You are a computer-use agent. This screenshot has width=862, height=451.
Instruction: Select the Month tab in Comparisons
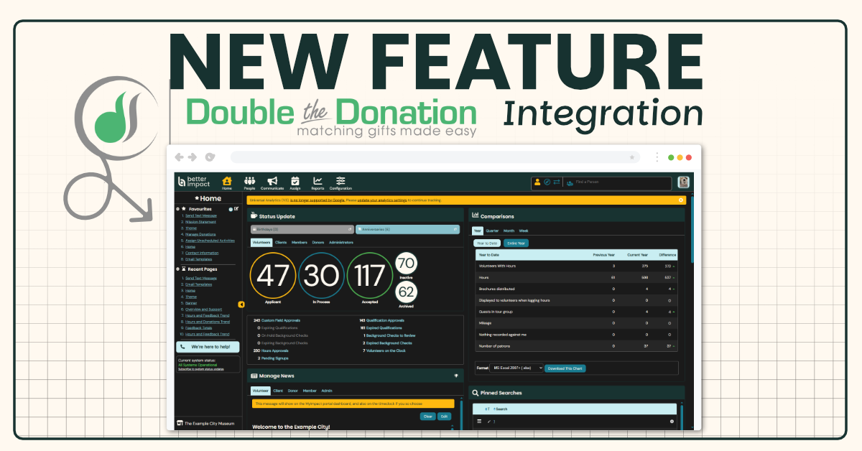tap(509, 231)
